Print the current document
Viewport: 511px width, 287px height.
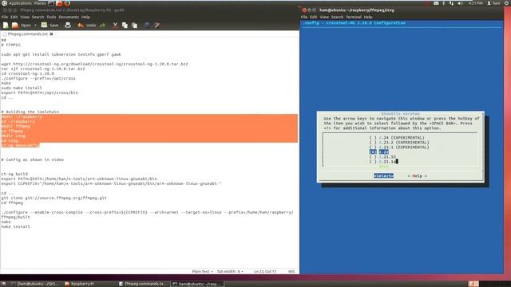click(68, 25)
